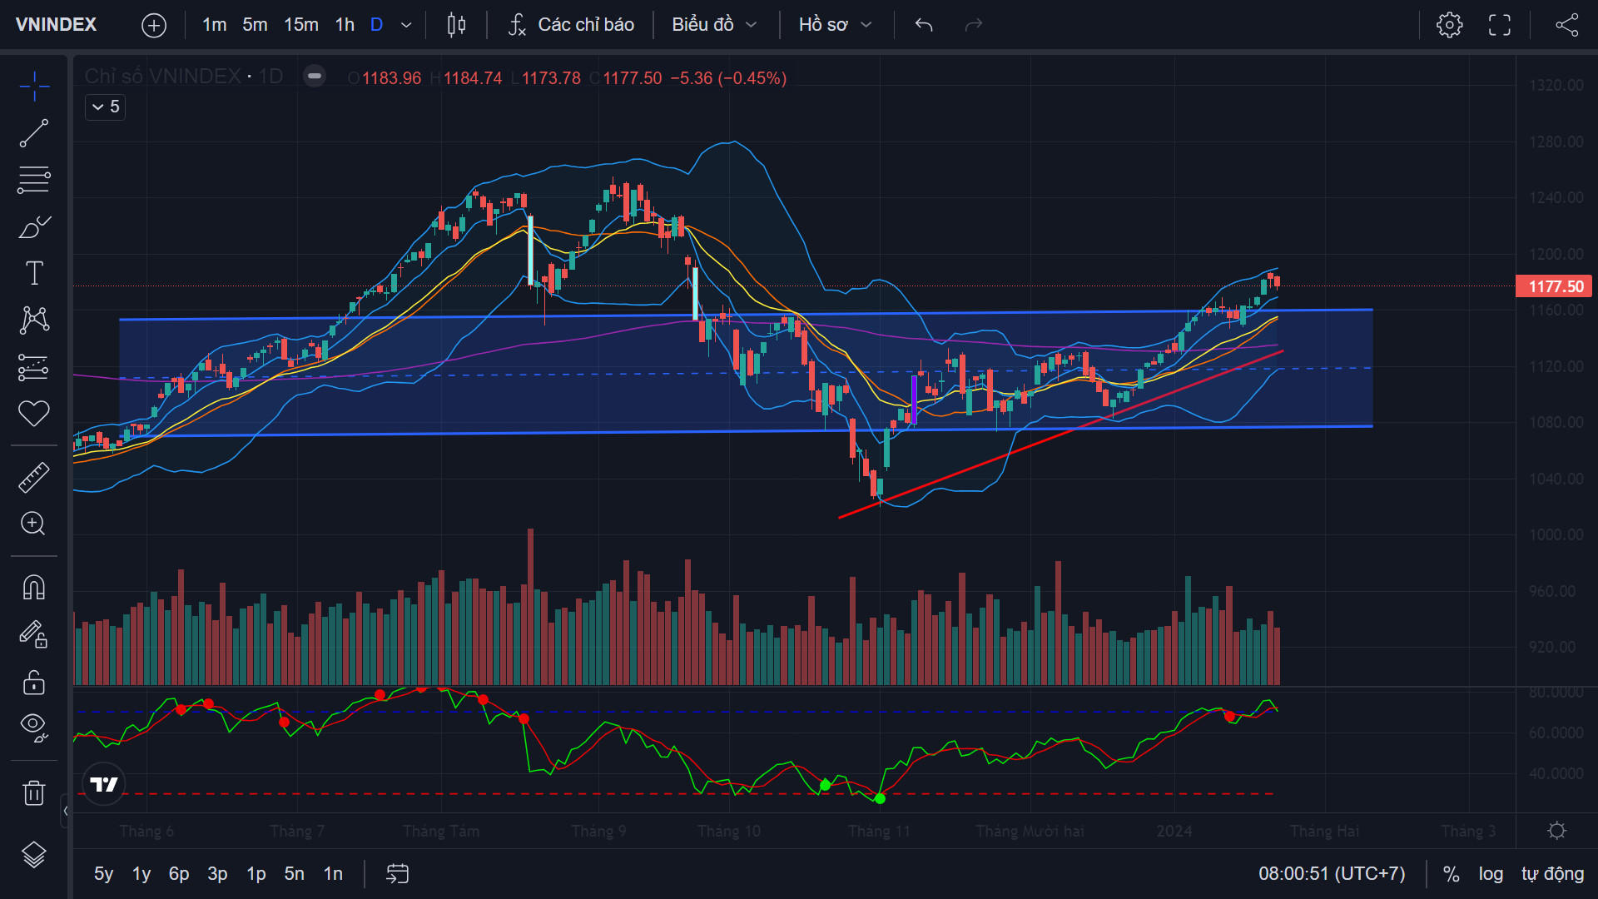Screen dimensions: 1598x899
Task: Expand the indicator legend labeled 5
Action: coord(105,107)
